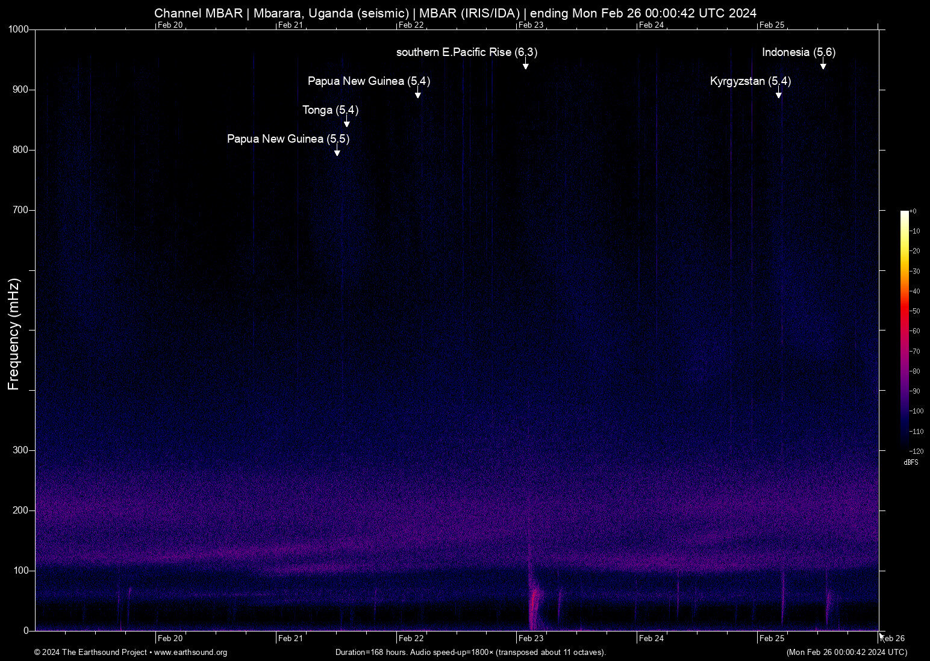Click the 500 mHz tick on the frequency axis
The image size is (930, 661).
point(33,329)
